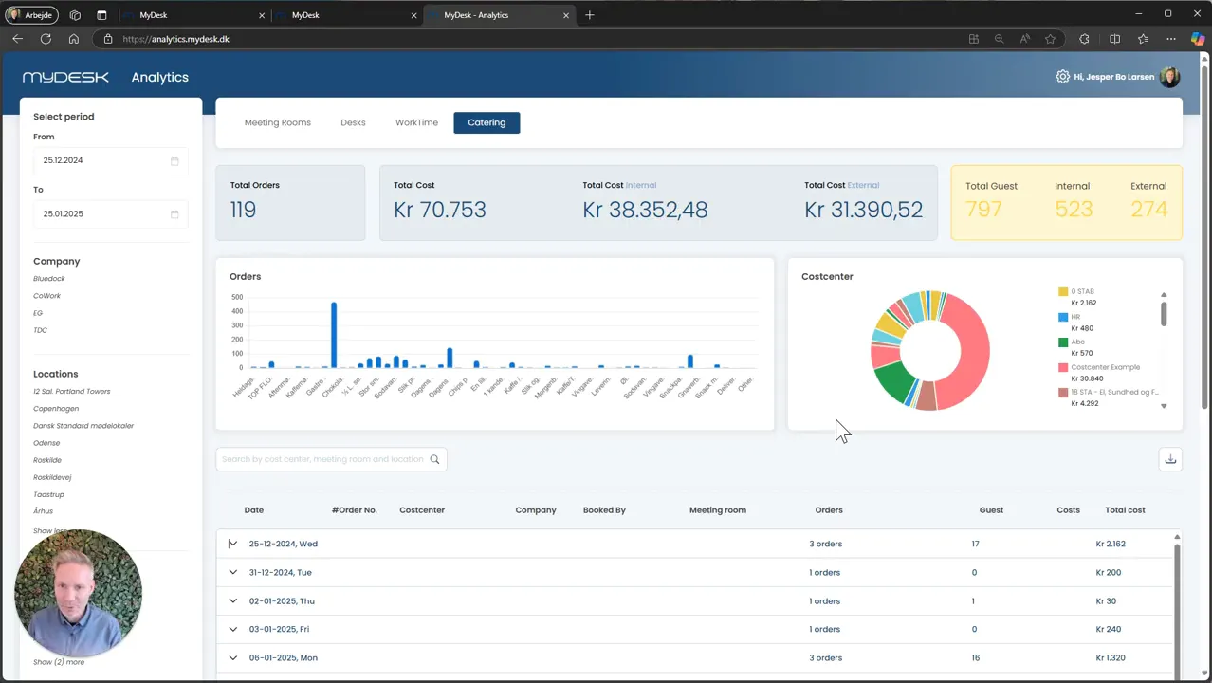Filter by company CoWork
The height and width of the screenshot is (683, 1212).
[x=46, y=296]
